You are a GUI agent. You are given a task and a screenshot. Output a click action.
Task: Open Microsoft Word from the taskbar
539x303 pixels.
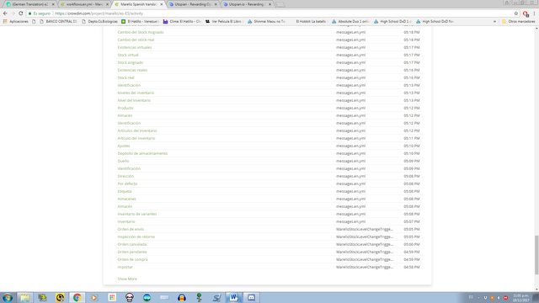point(234,297)
